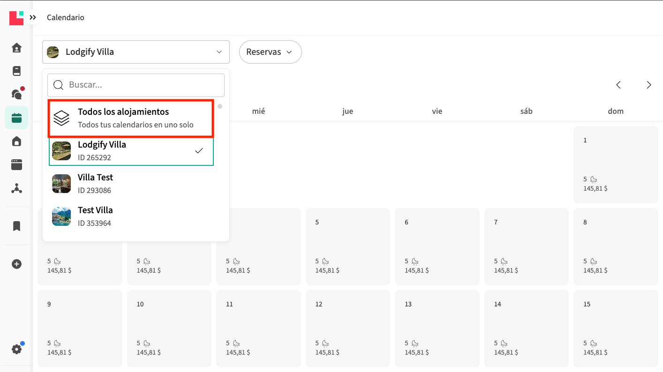
Task: Select Todos los alojamientos option
Action: tap(131, 119)
